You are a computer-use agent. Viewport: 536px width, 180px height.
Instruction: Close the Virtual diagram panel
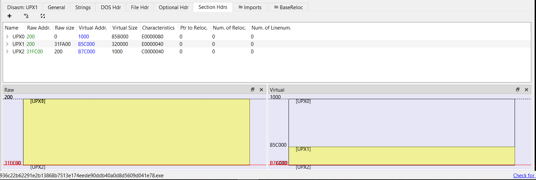tap(526, 90)
